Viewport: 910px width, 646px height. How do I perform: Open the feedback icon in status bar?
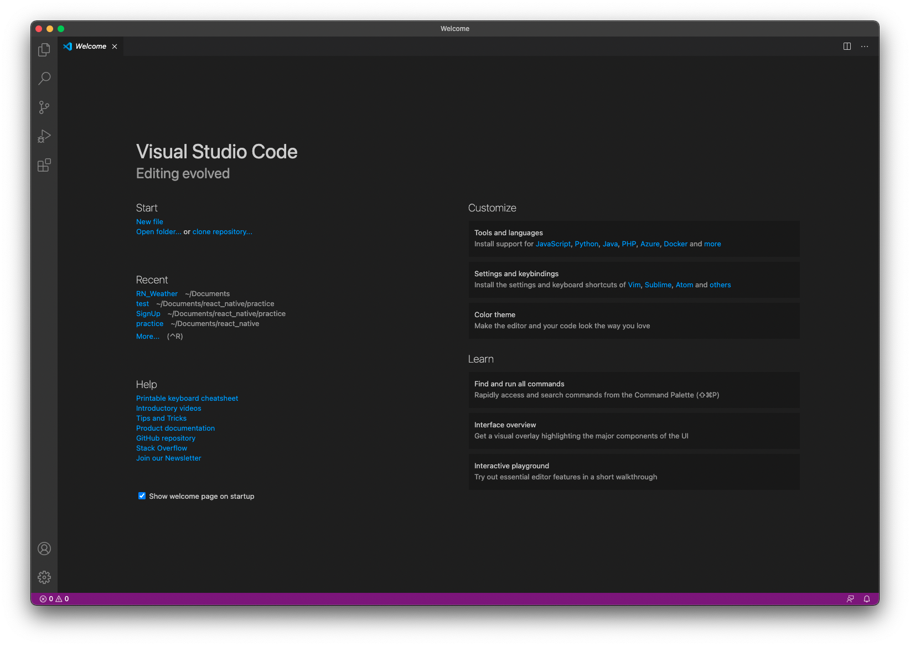point(850,599)
